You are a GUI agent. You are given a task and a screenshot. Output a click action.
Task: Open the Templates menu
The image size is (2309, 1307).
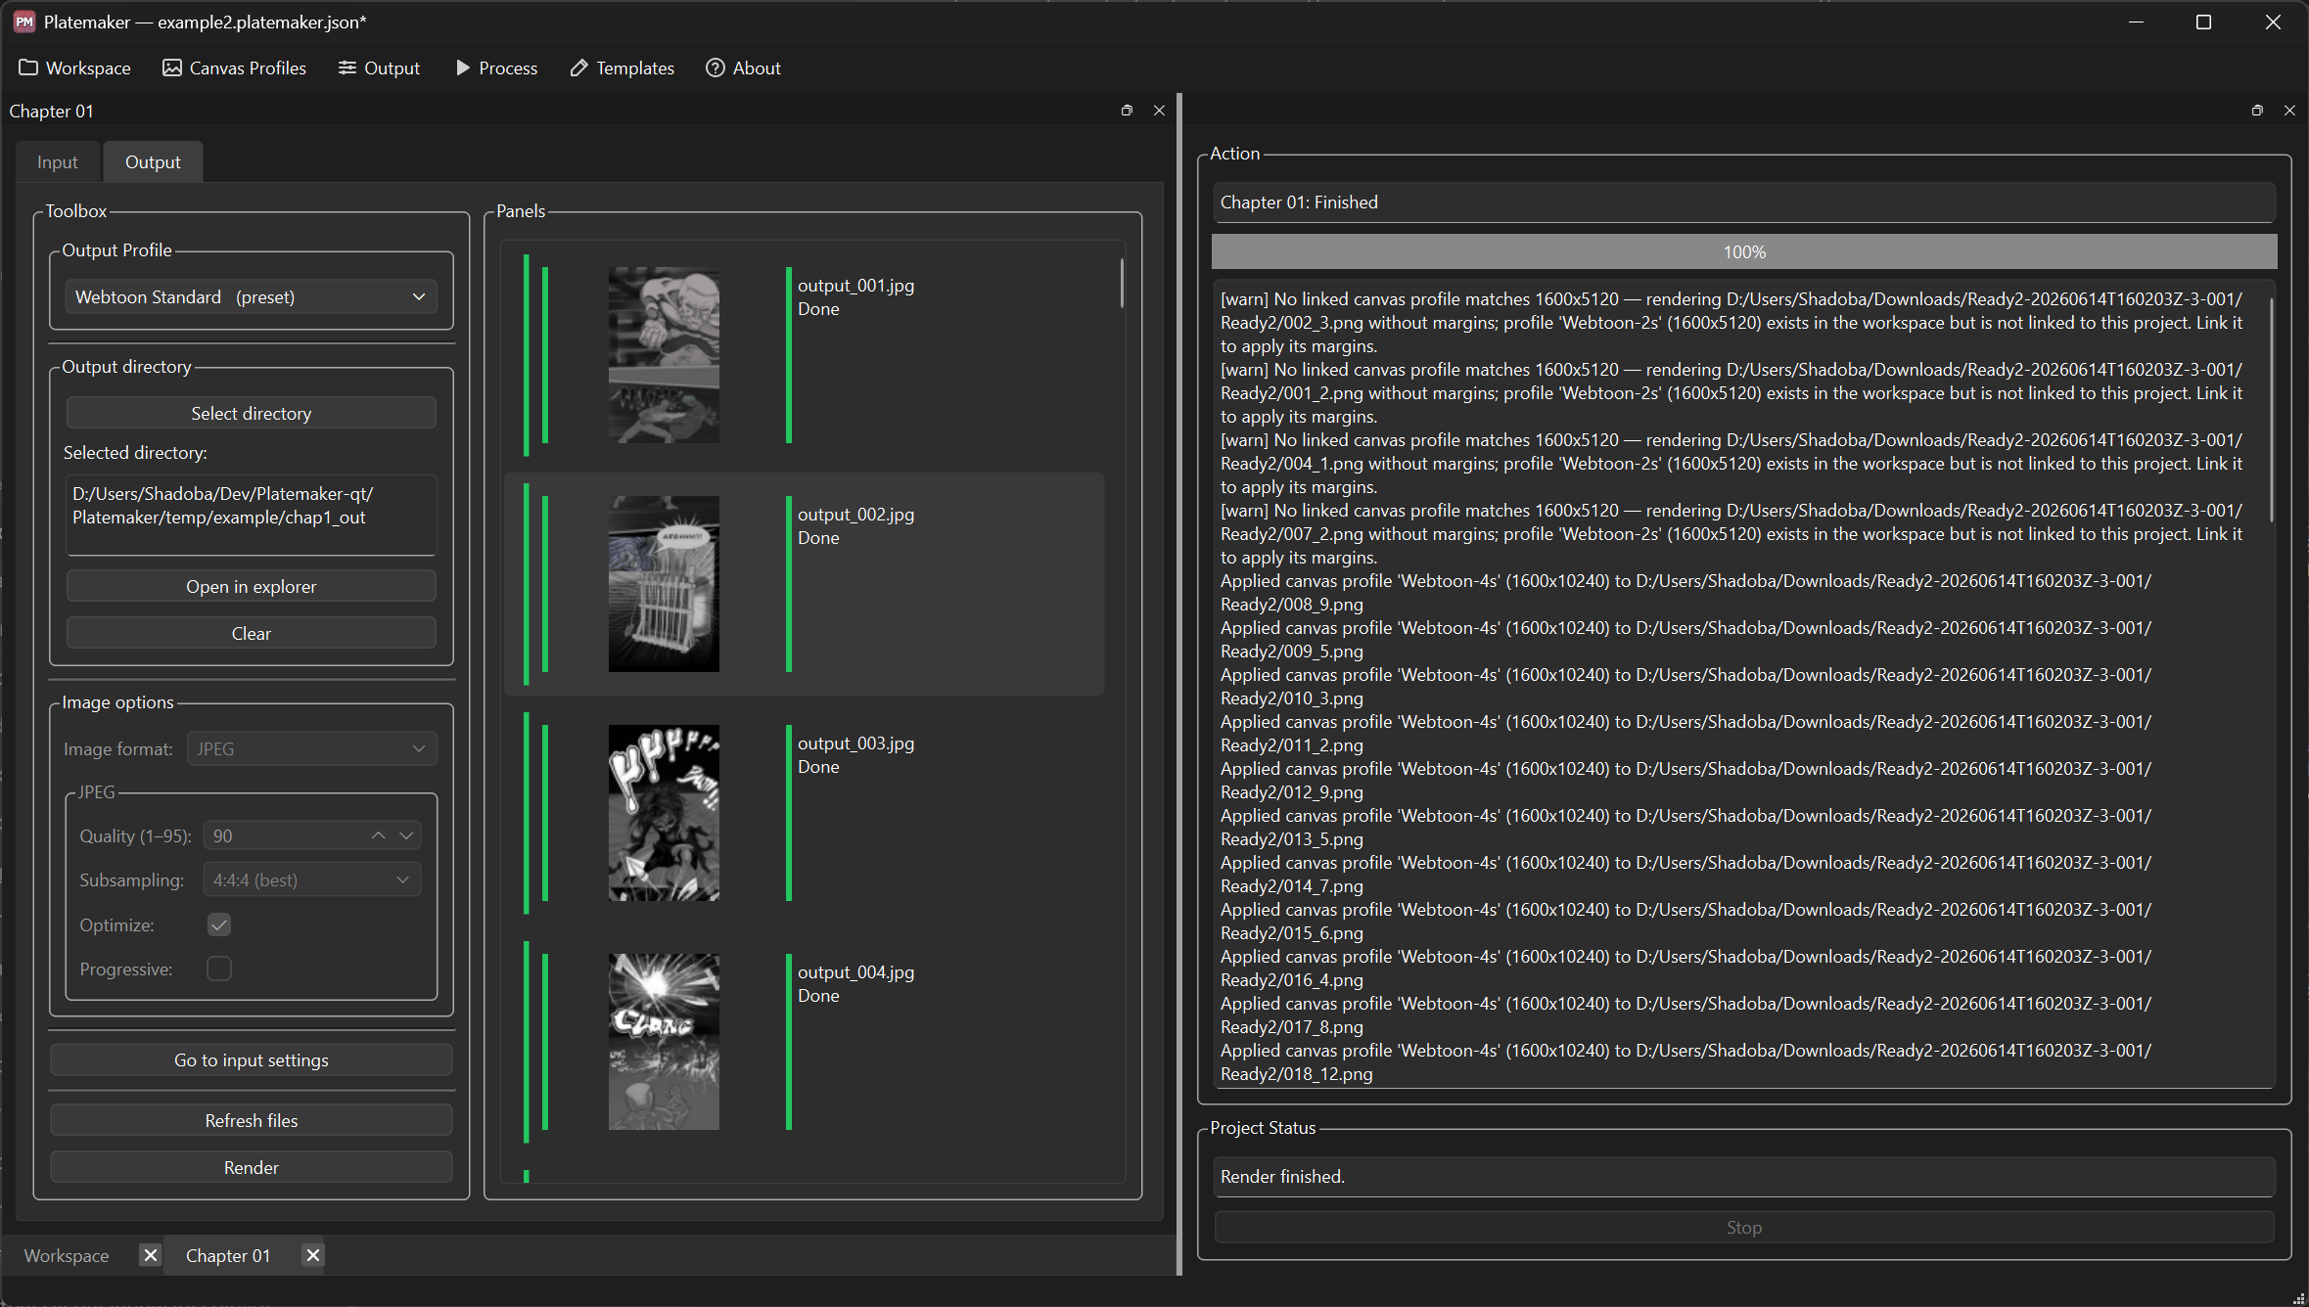point(623,68)
